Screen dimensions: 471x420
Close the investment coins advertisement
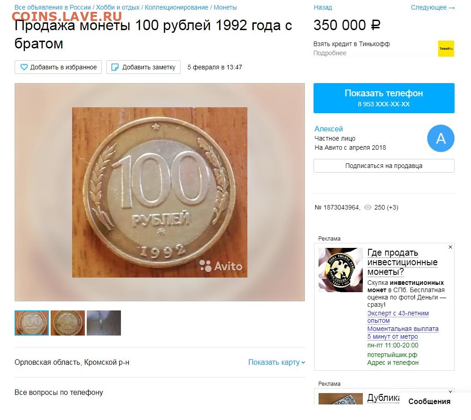450,247
